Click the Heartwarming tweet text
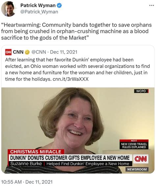The height and width of the screenshot is (186, 156). pyautogui.click(x=76, y=31)
